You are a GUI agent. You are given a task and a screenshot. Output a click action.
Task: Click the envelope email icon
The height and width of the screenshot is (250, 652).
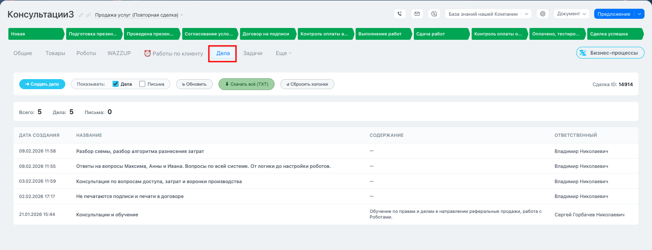(417, 14)
